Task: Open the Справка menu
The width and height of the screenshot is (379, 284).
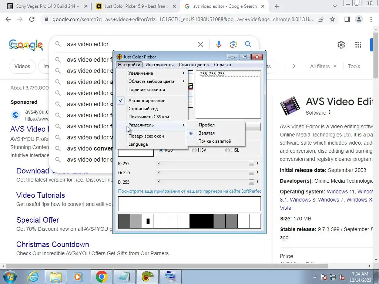Action: point(222,65)
